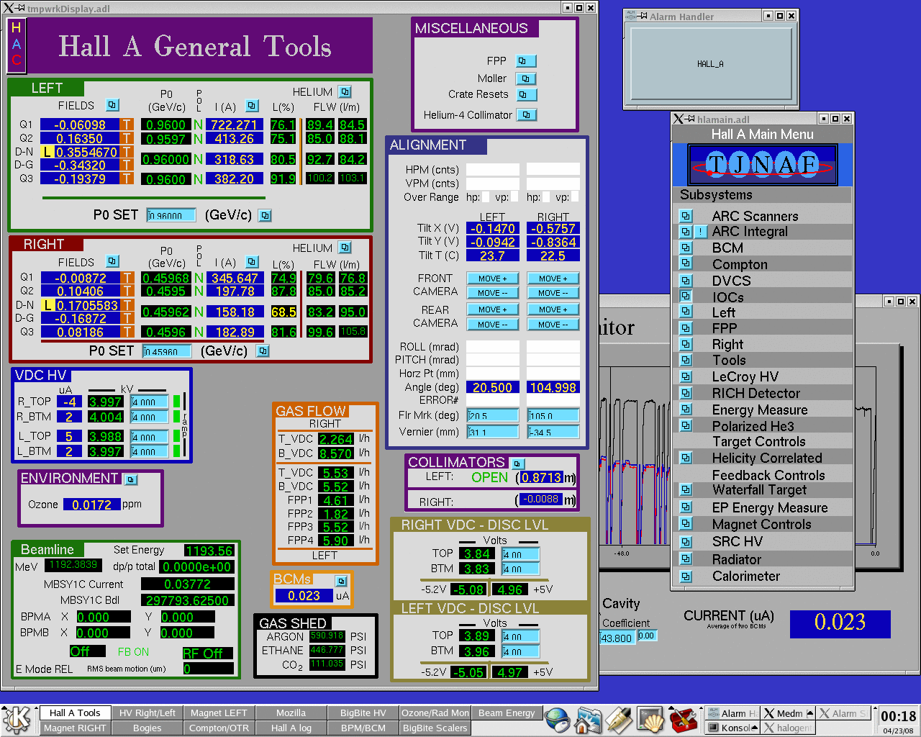The height and width of the screenshot is (737, 921).
Task: Click the icon beside RIGHT P0 SET
Action: pyautogui.click(x=263, y=351)
